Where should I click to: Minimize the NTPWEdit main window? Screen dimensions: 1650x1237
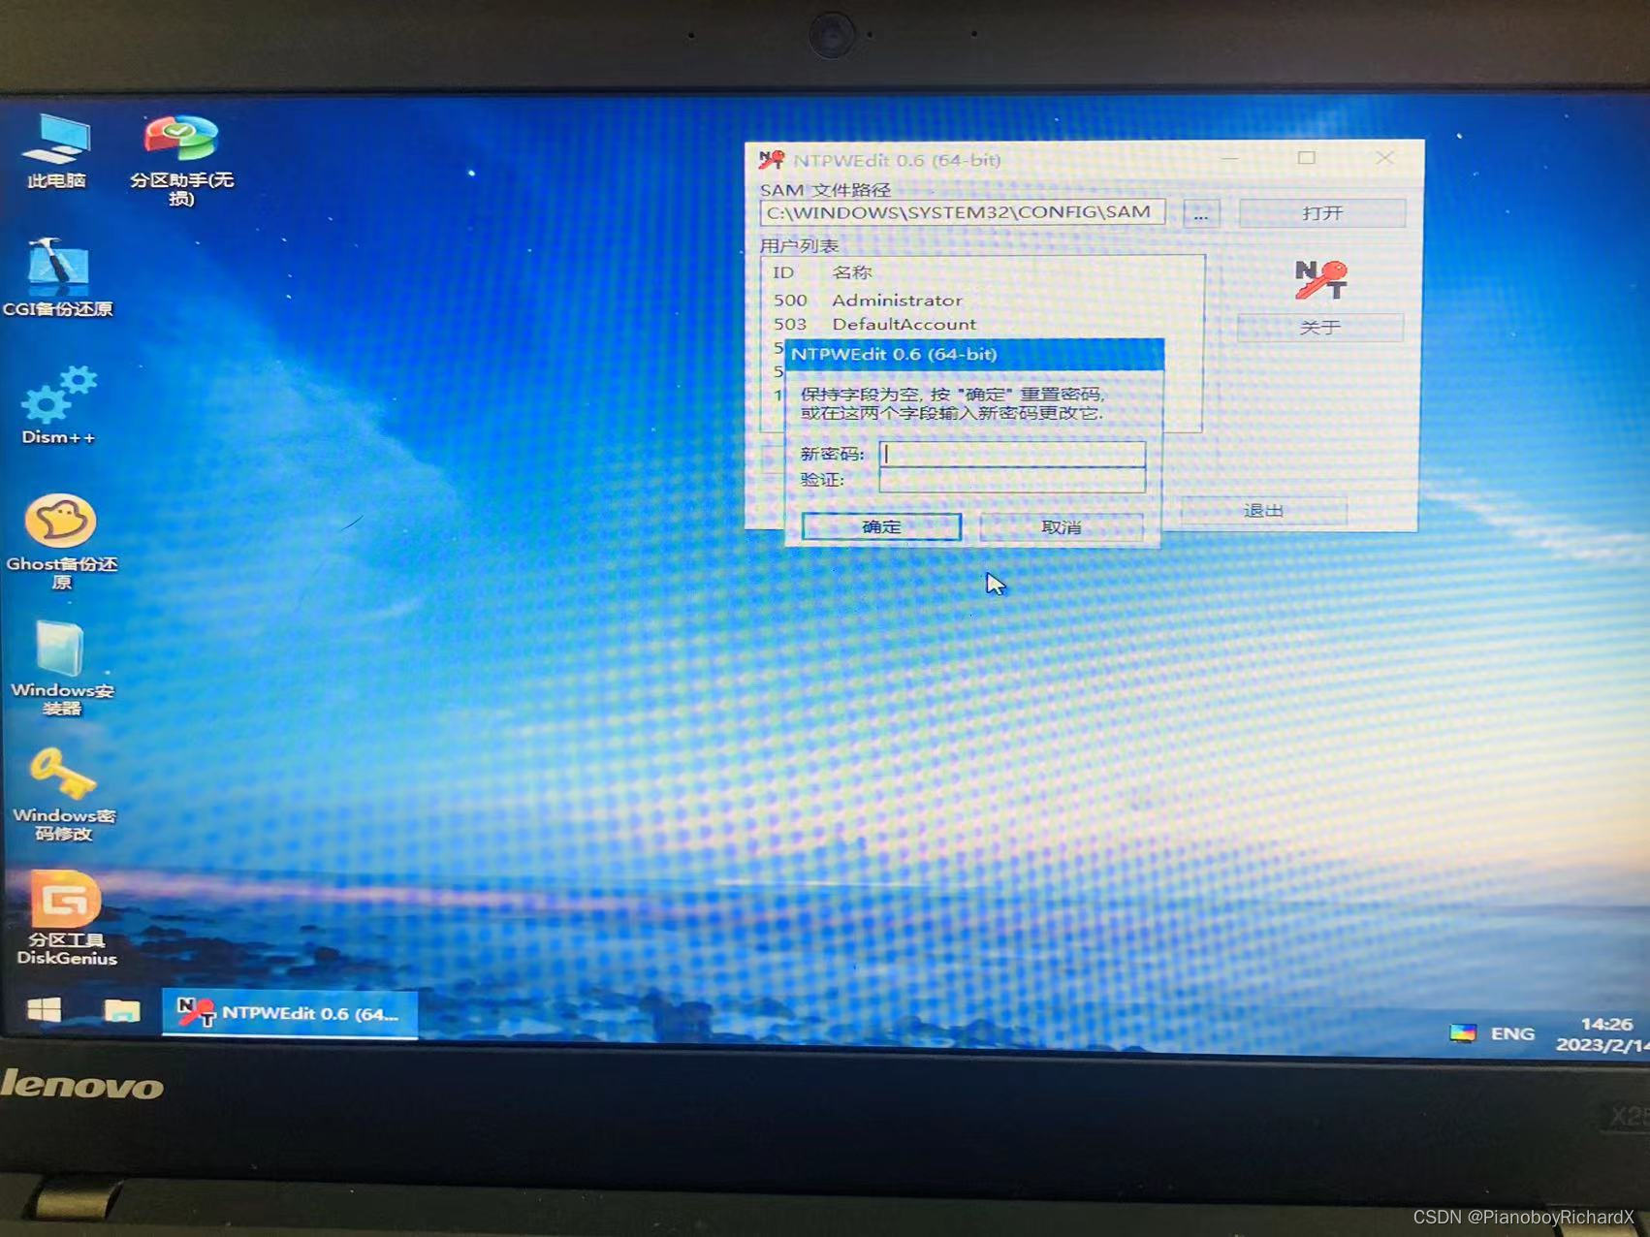pyautogui.click(x=1229, y=158)
